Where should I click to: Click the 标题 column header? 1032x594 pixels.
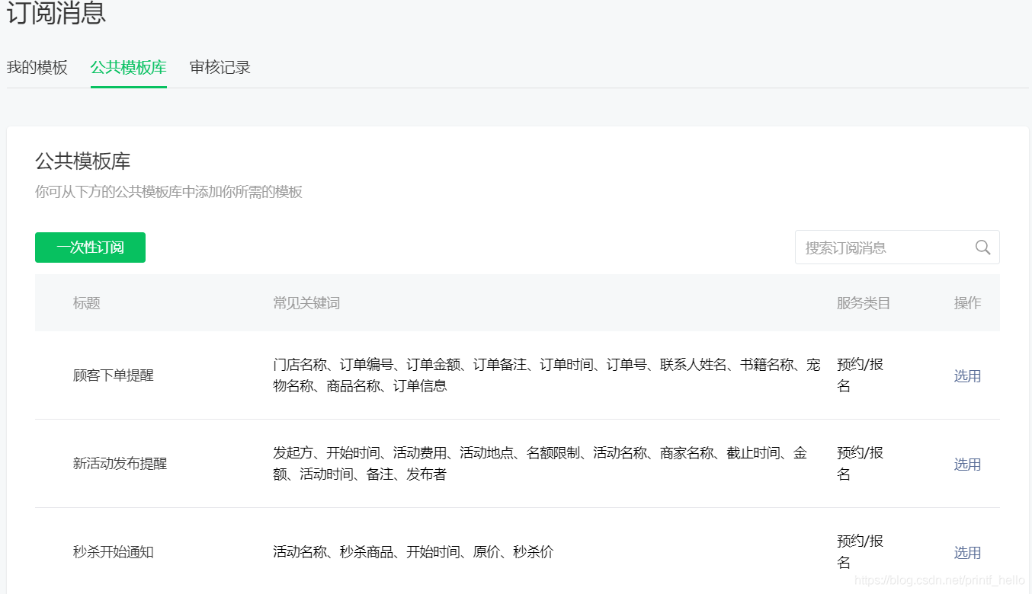(x=86, y=303)
